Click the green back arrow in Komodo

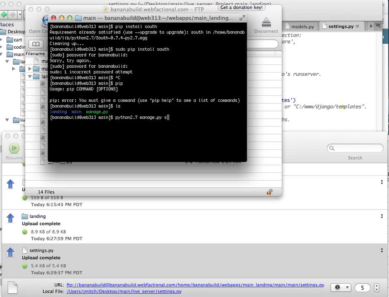click(4, 14)
